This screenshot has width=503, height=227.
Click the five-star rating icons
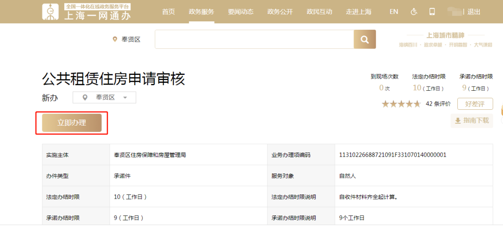401,104
